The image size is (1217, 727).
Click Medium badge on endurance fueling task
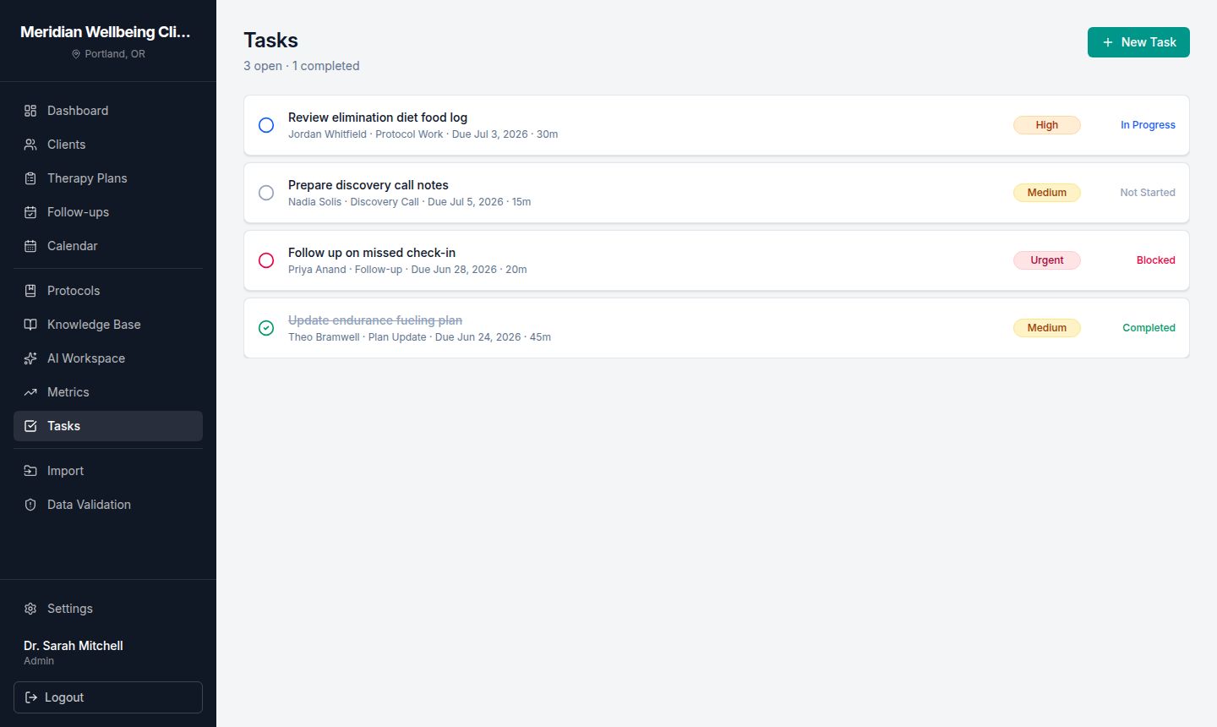click(1047, 328)
